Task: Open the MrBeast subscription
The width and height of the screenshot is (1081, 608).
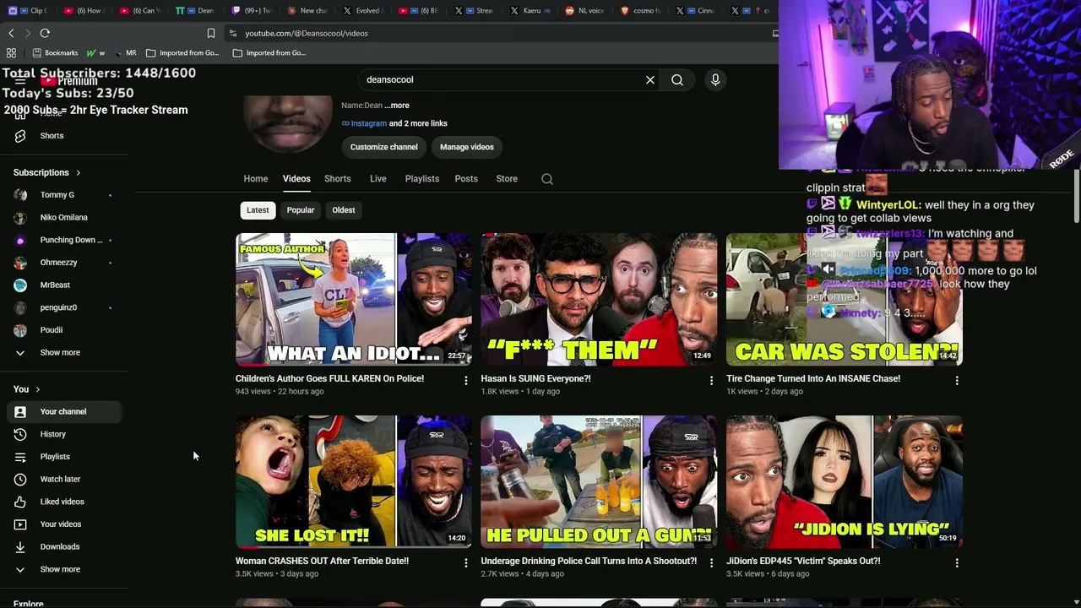Action: click(x=64, y=285)
